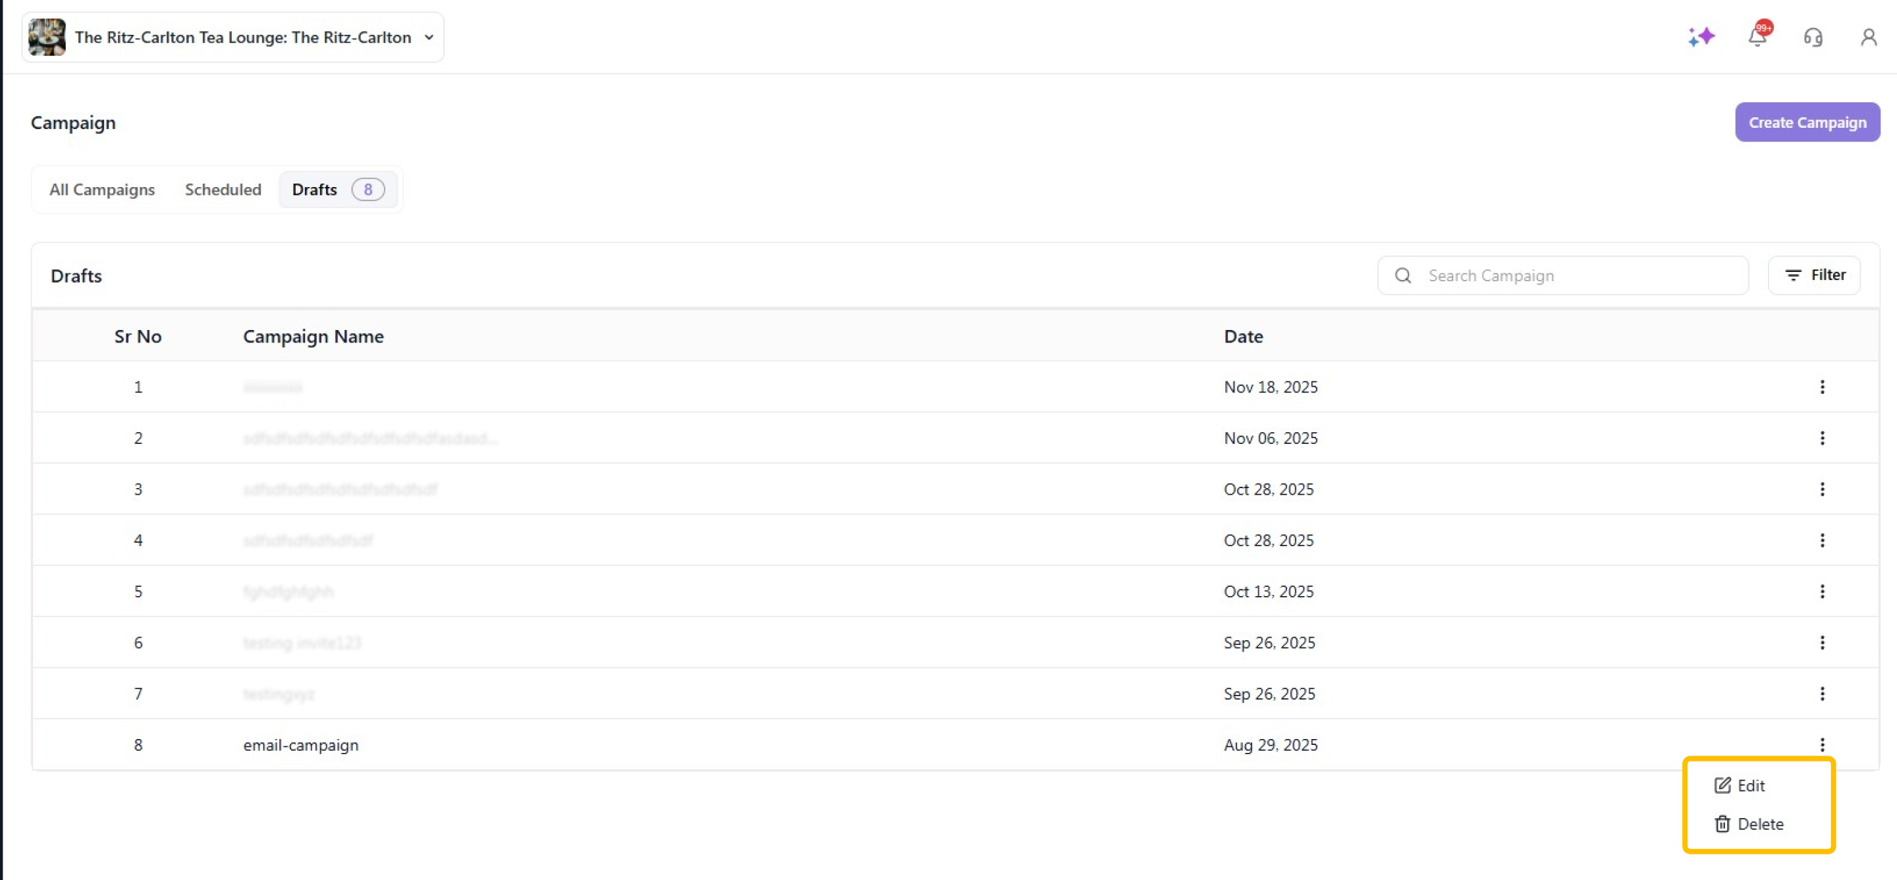The width and height of the screenshot is (1897, 880).
Task: Open the user profile icon
Action: click(1868, 37)
